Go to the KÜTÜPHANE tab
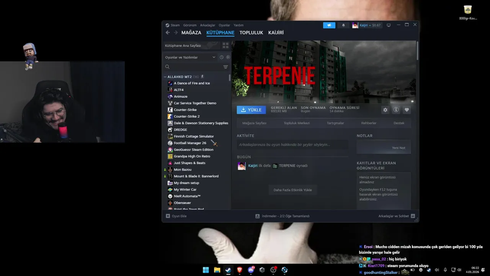This screenshot has width=490, height=276. [220, 33]
